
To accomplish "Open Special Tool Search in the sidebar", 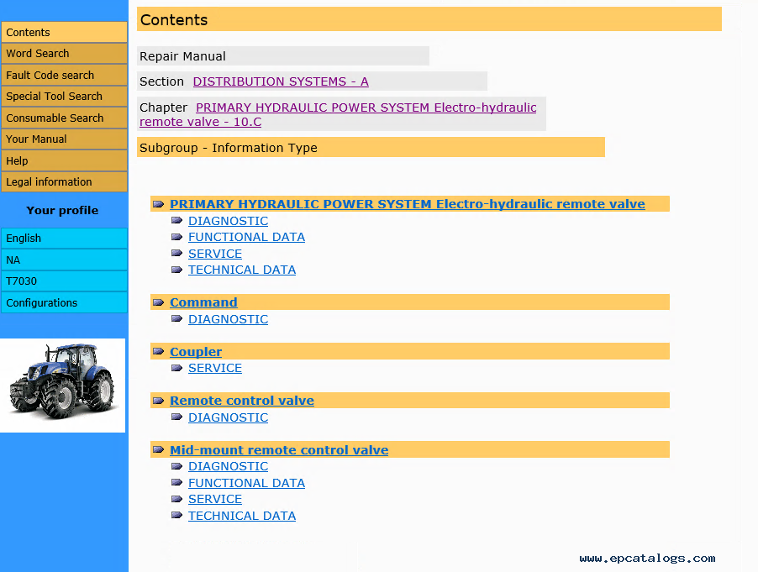I will click(x=64, y=96).
